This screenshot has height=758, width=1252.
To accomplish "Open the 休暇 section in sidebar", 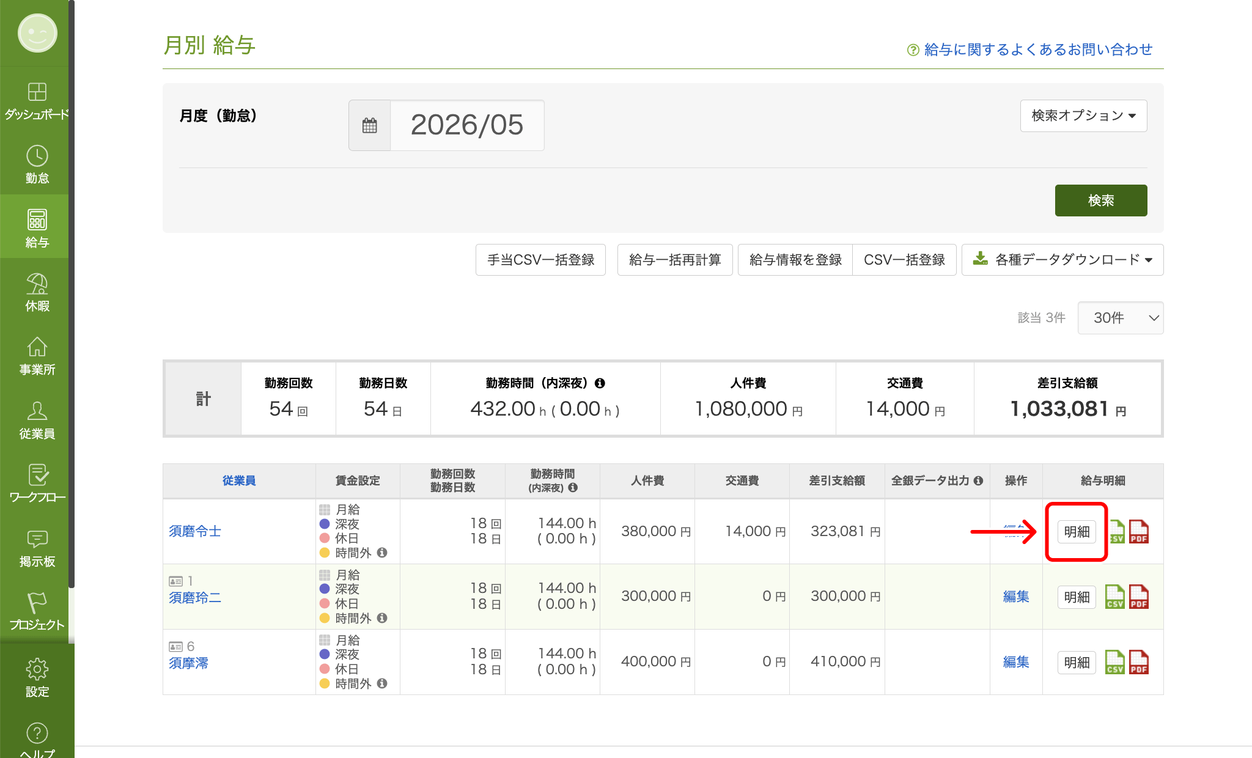I will pyautogui.click(x=37, y=292).
